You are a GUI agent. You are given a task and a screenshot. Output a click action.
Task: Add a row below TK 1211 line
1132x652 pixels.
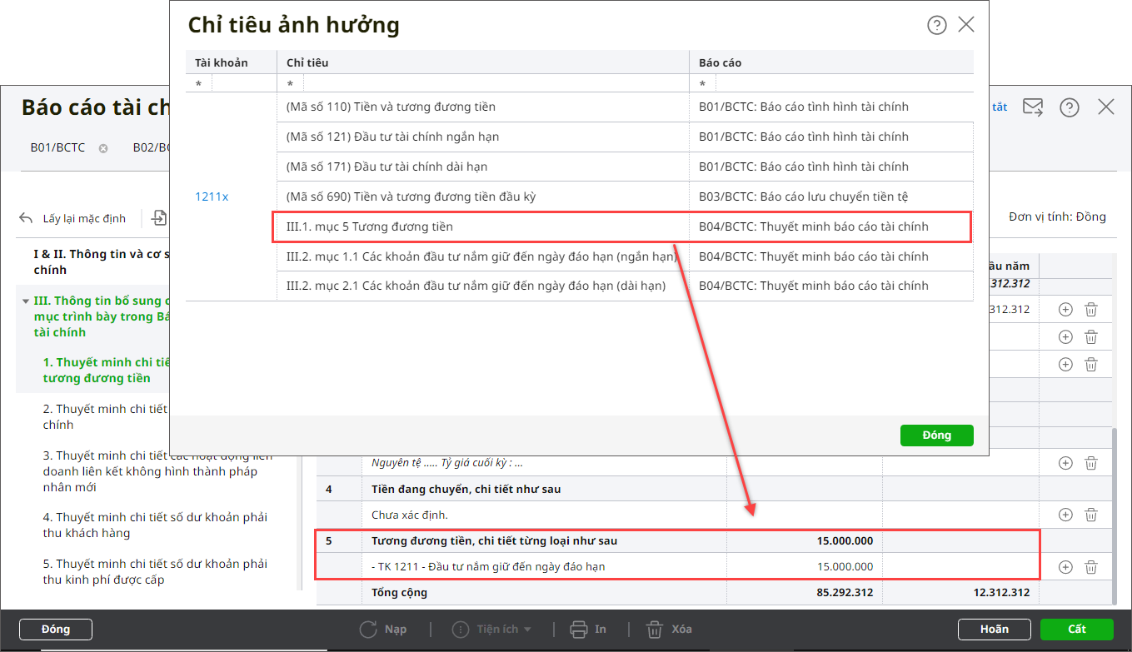click(1065, 567)
